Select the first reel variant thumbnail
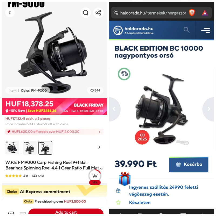Viewport: 216px width, 216px height. pyautogui.click(x=12, y=147)
